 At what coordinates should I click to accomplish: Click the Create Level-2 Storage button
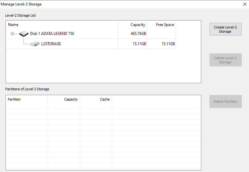point(225,29)
